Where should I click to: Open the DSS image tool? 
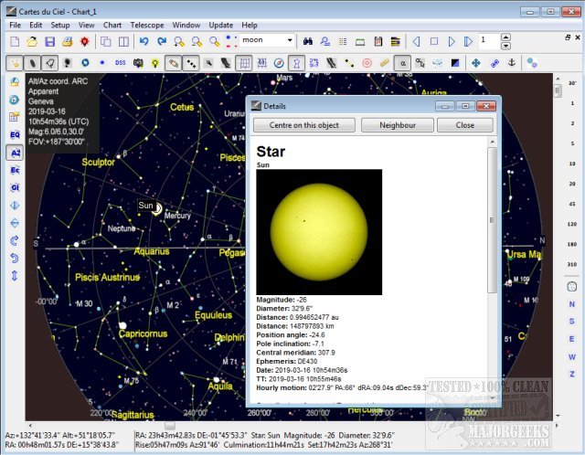[x=119, y=63]
